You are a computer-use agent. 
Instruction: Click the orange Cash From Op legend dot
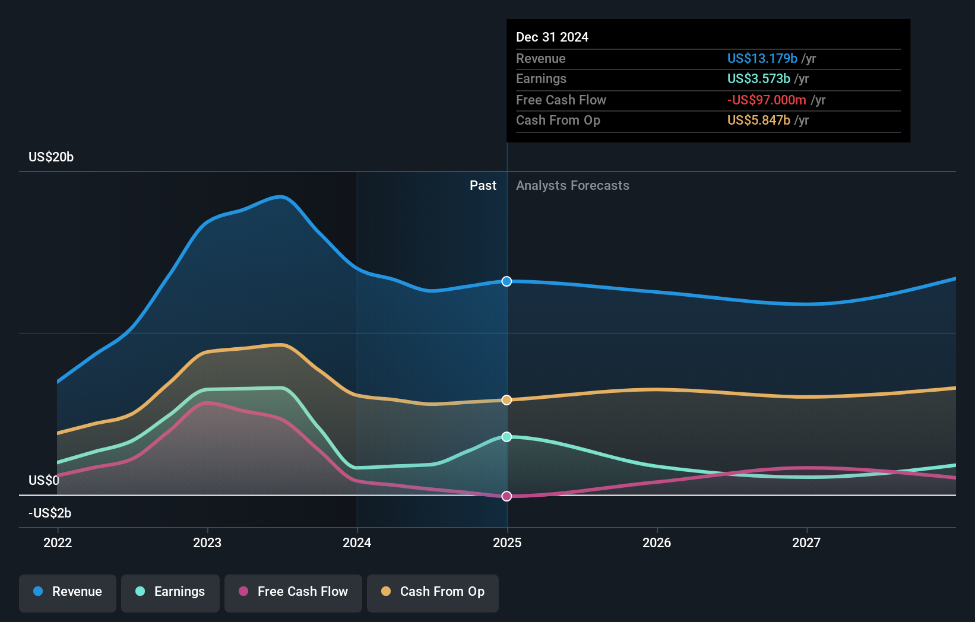pos(386,591)
